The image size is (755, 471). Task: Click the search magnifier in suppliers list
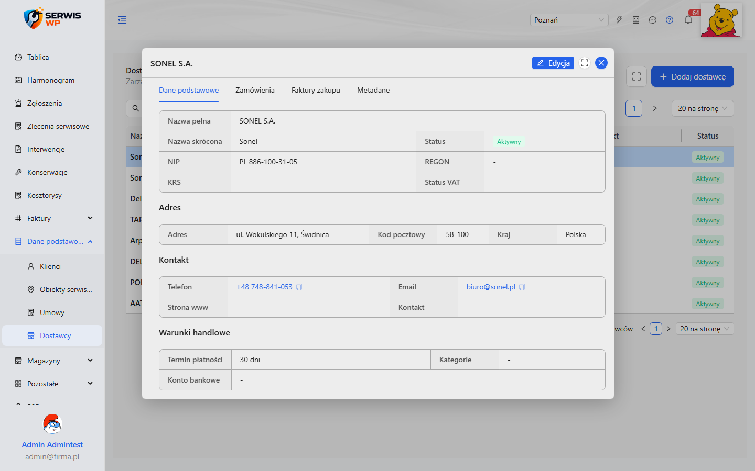135,108
